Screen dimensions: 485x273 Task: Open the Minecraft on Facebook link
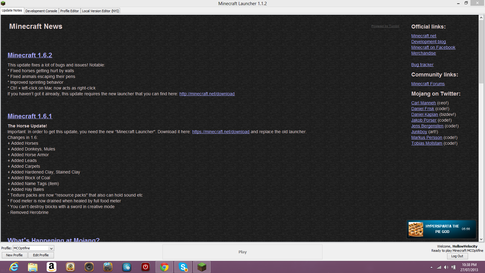[433, 47]
